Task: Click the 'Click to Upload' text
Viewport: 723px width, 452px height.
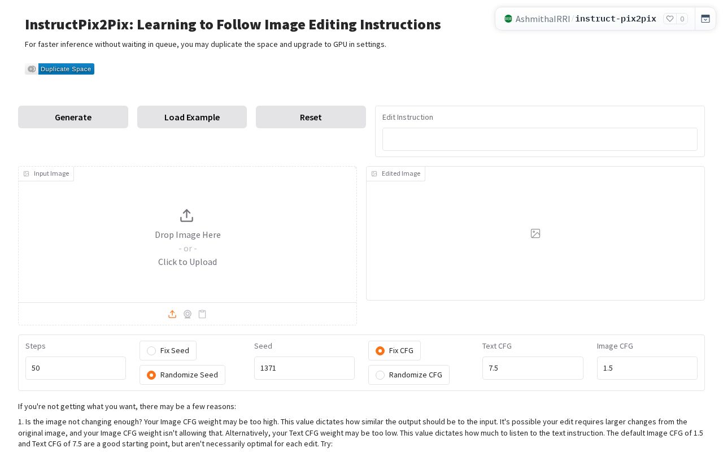Action: (x=188, y=262)
